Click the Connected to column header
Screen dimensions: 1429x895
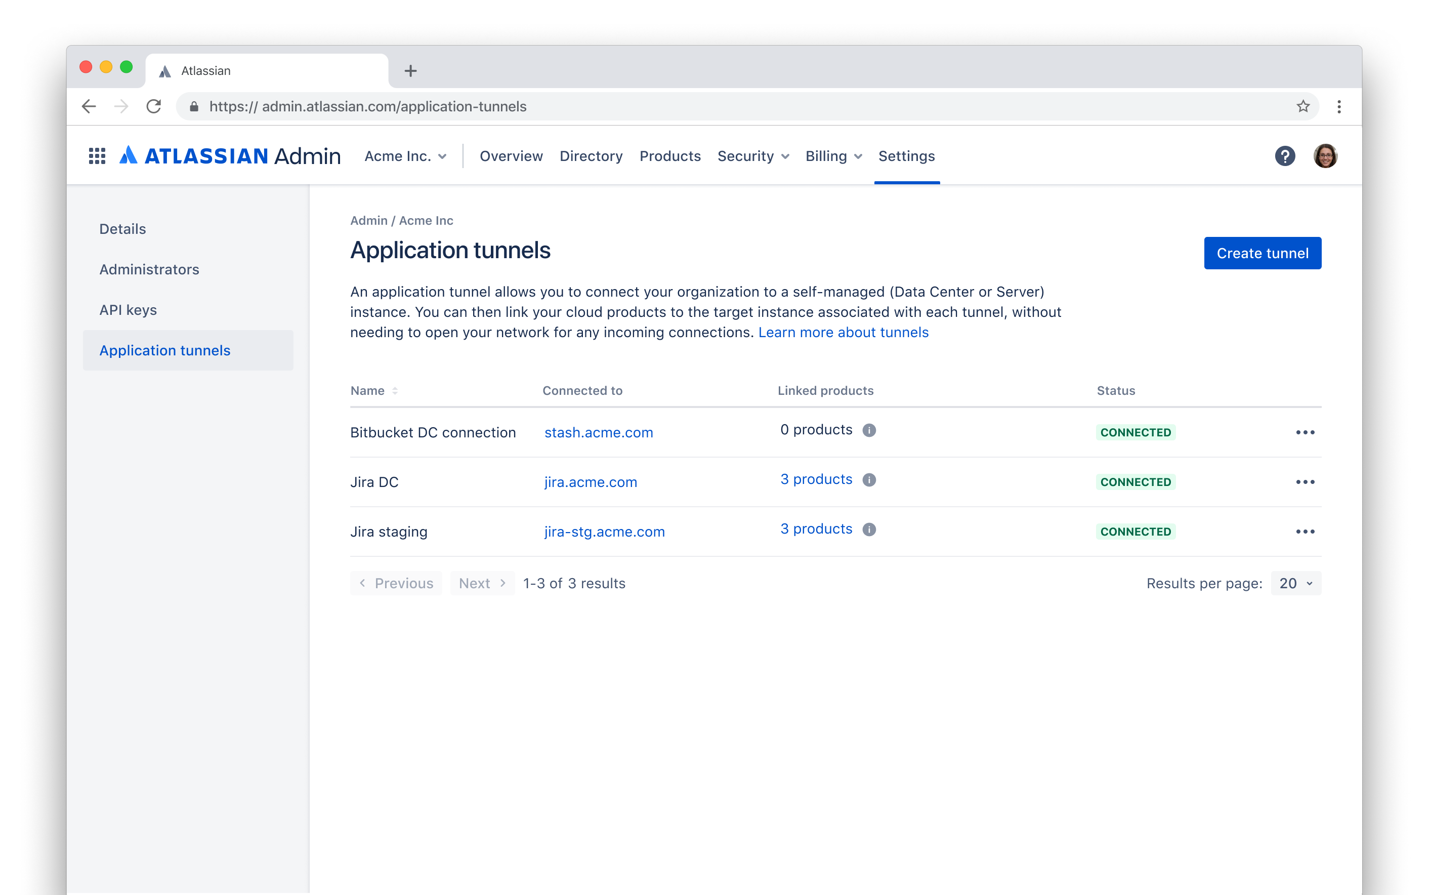click(582, 391)
